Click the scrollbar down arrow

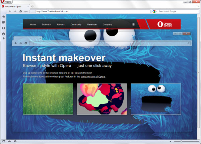[x=199, y=138]
